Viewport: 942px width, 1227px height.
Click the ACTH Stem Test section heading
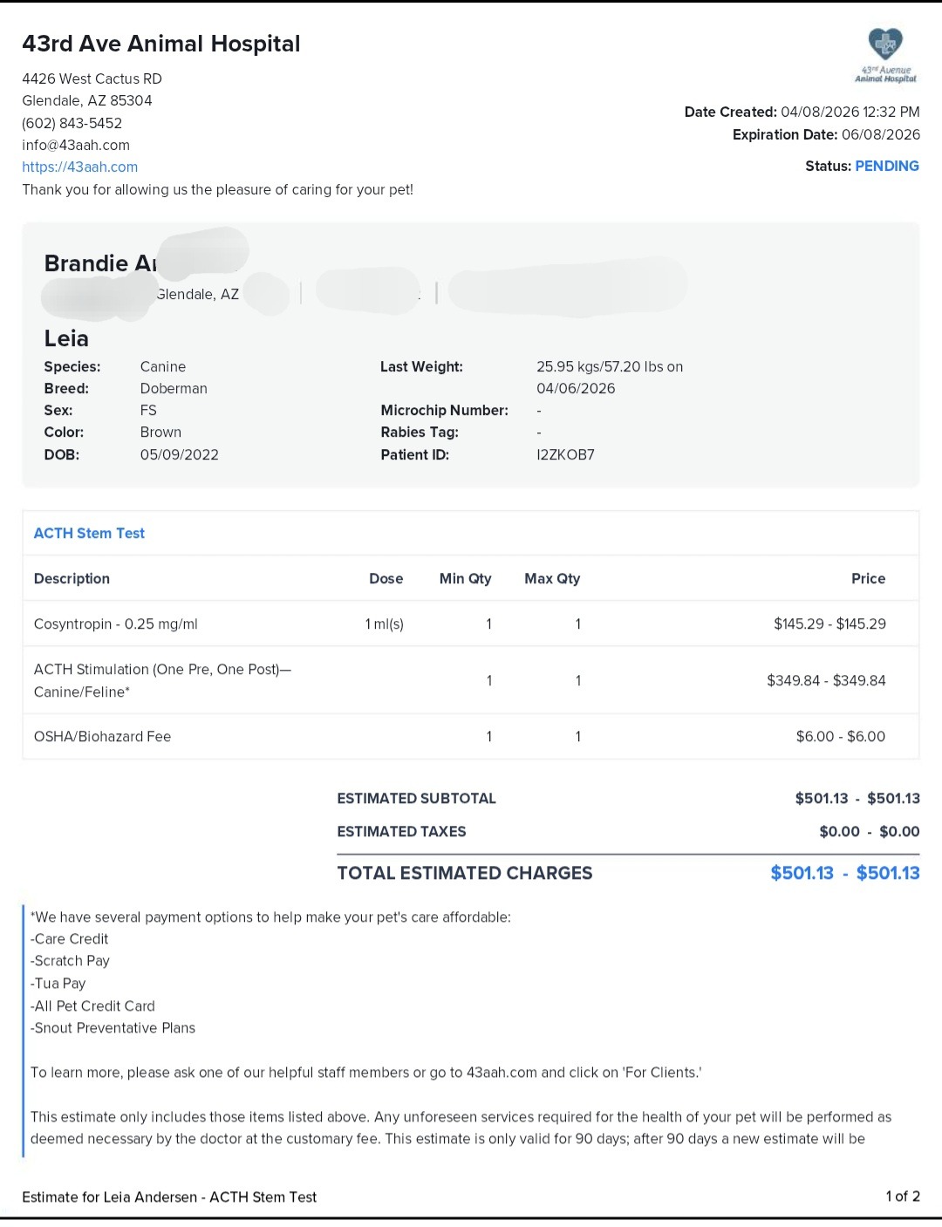click(x=89, y=533)
